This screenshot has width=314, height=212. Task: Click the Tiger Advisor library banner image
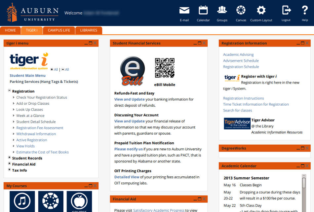[237, 124]
